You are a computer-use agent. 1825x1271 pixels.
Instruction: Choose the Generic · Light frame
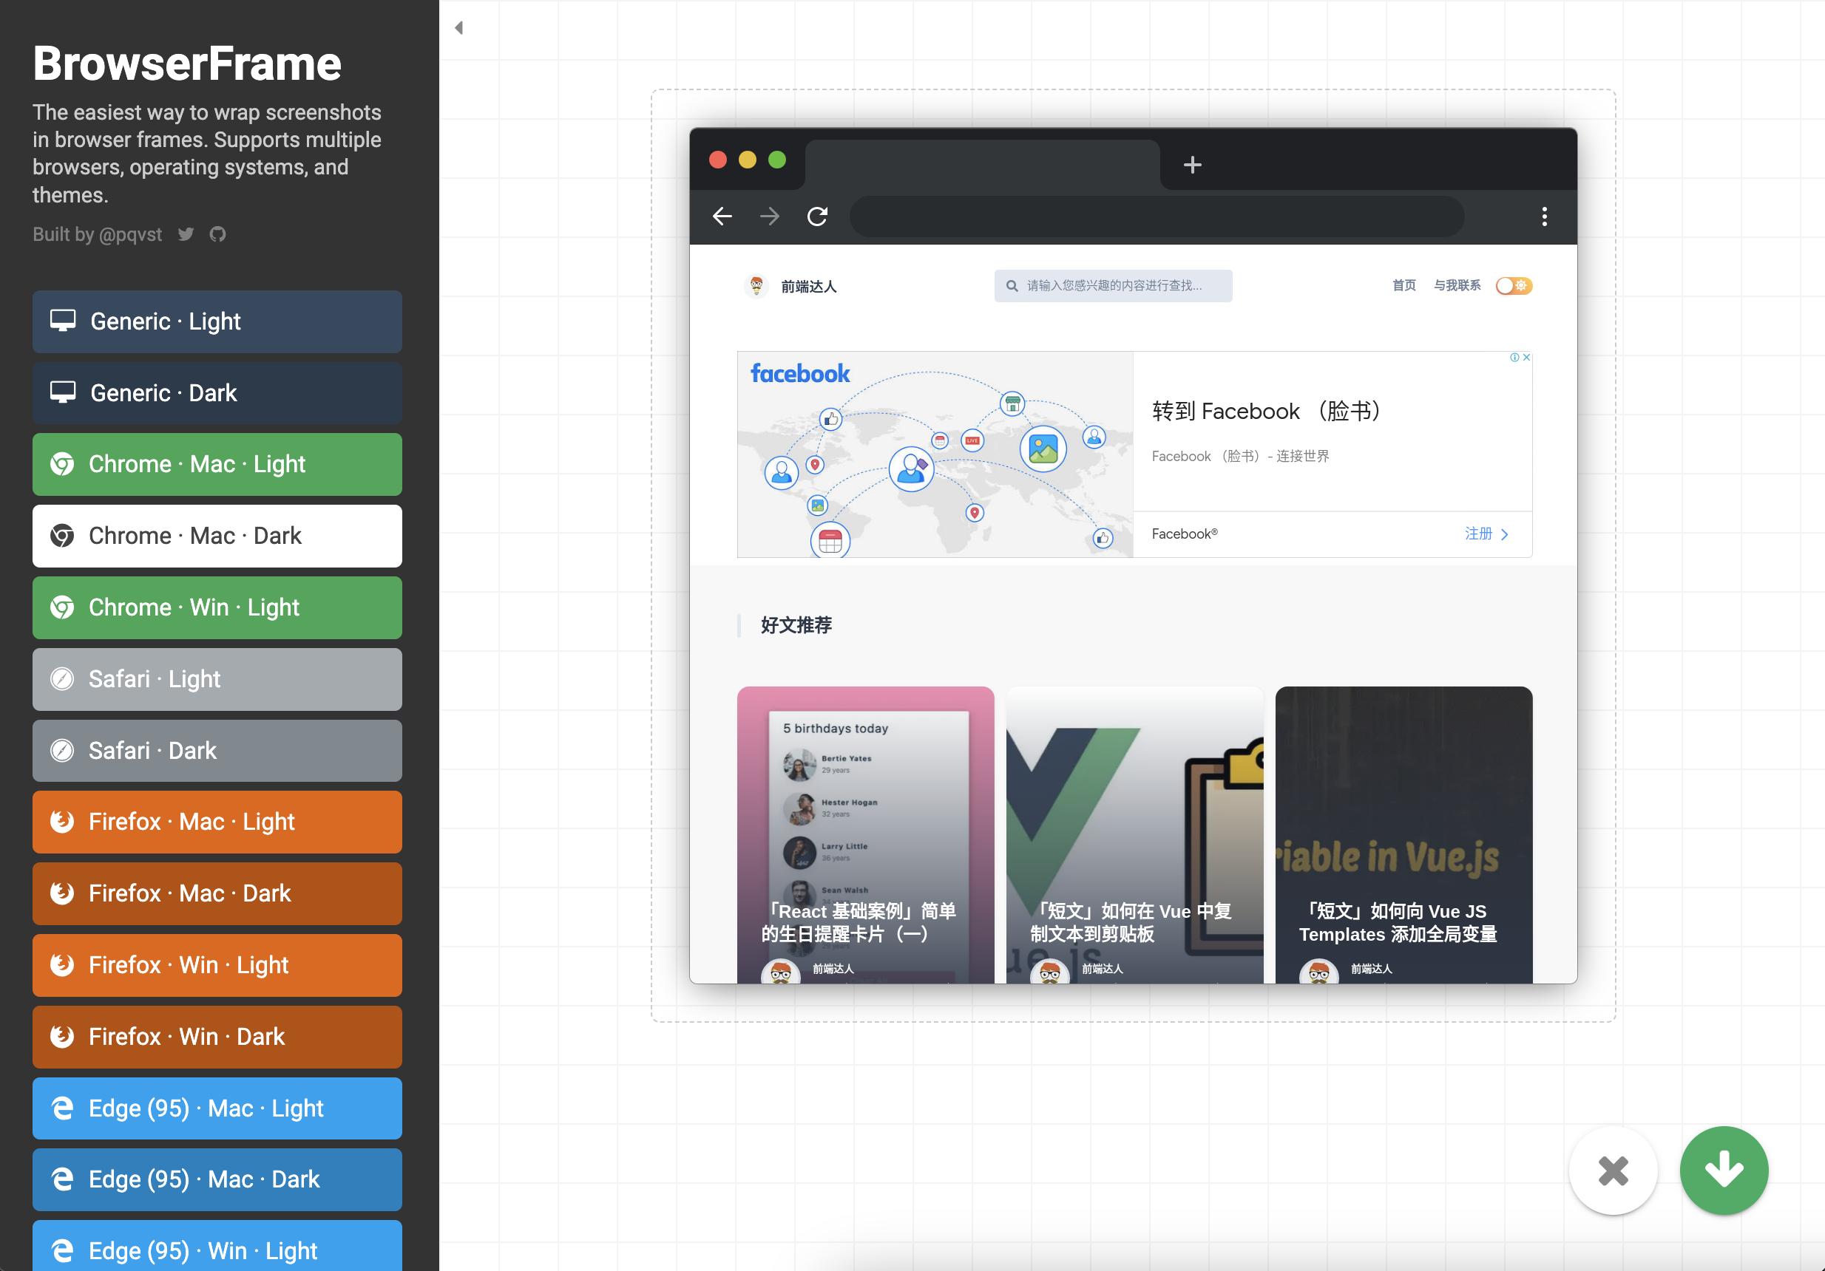(x=217, y=321)
